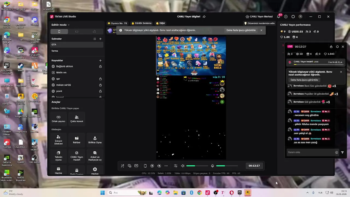Open the chat filter funnel icon

(342, 152)
